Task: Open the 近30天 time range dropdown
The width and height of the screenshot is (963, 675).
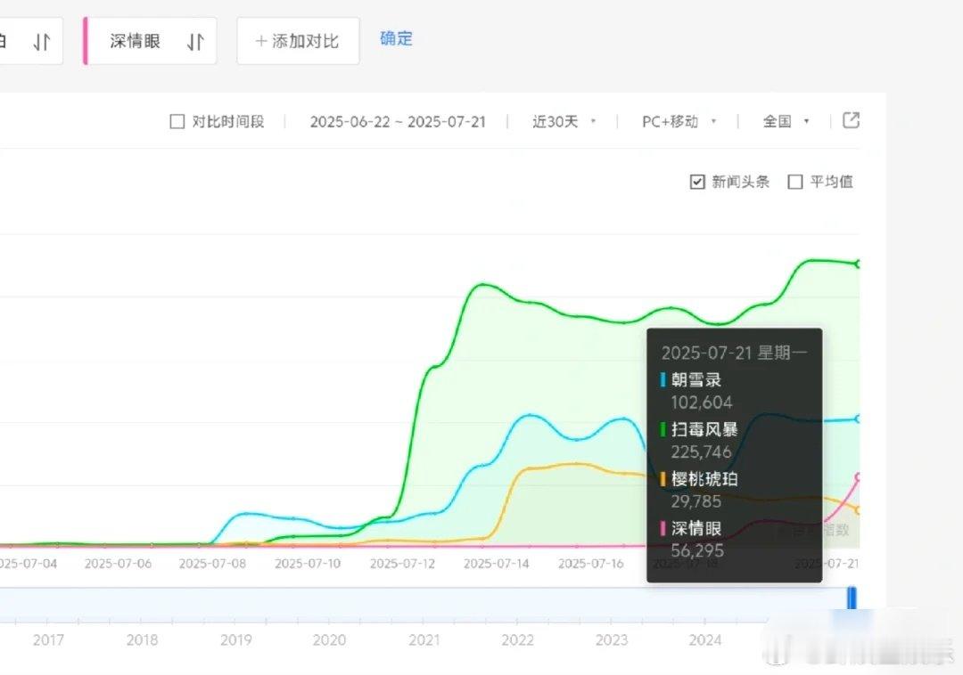Action: 564,121
